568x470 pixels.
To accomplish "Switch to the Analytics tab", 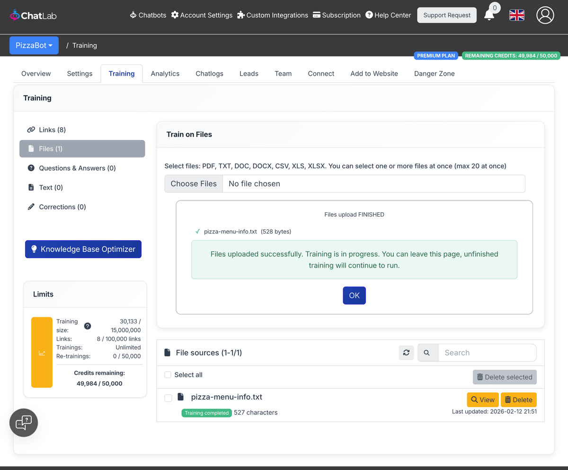I will click(x=165, y=73).
